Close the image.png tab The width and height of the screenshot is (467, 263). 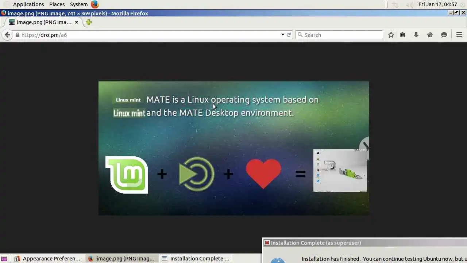click(77, 22)
